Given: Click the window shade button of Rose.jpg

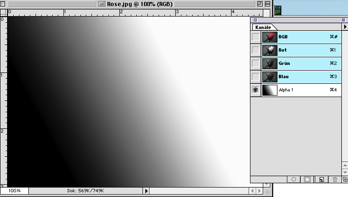Looking at the screenshot, I should pyautogui.click(x=268, y=3).
